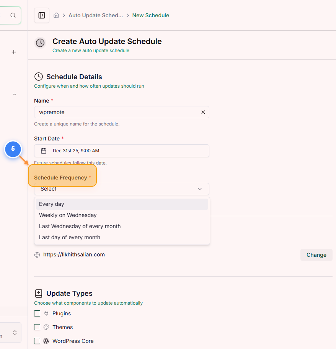Image resolution: width=336 pixels, height=349 pixels.
Task: Click the clock icon beside Create Auto Update Schedule
Action: [x=40, y=43]
